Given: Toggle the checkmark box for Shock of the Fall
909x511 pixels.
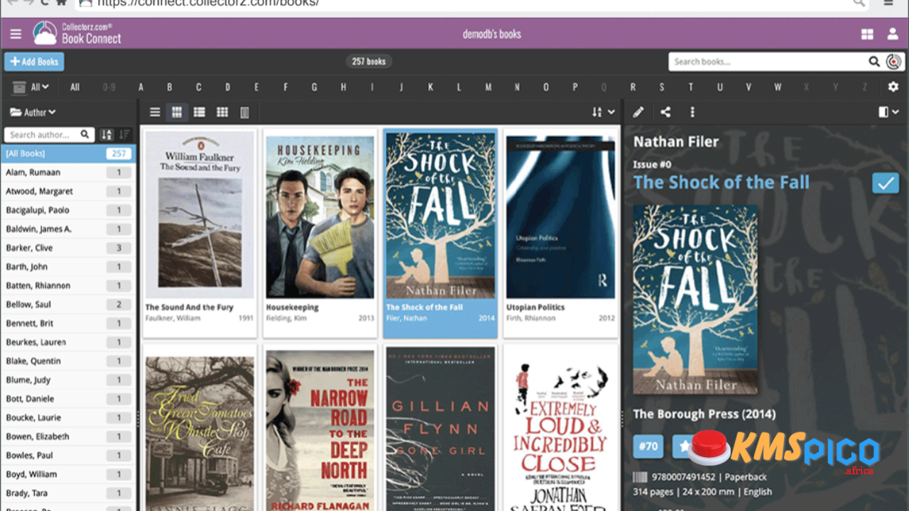Looking at the screenshot, I should (886, 183).
